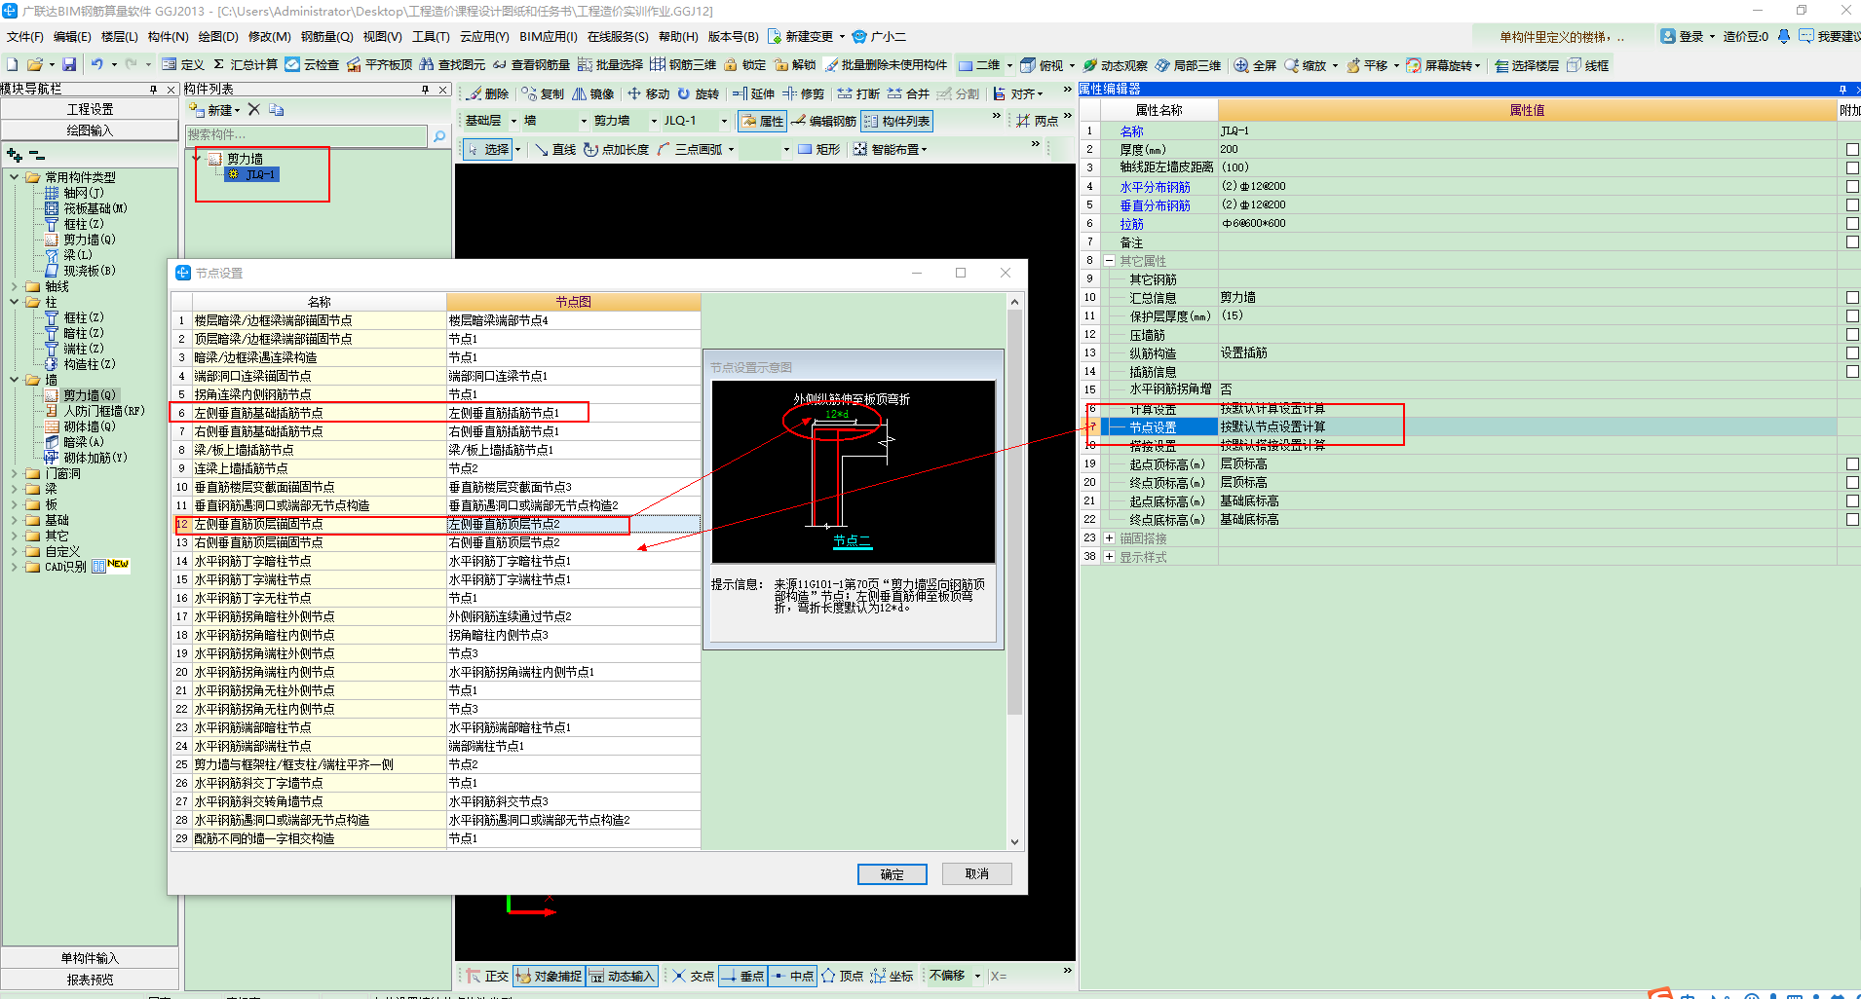Open 钢筋三维 rebar 3D view
The height and width of the screenshot is (999, 1861).
pyautogui.click(x=683, y=64)
